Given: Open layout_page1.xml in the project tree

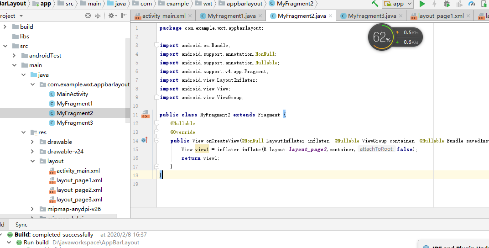Looking at the screenshot, I should click(75, 180).
